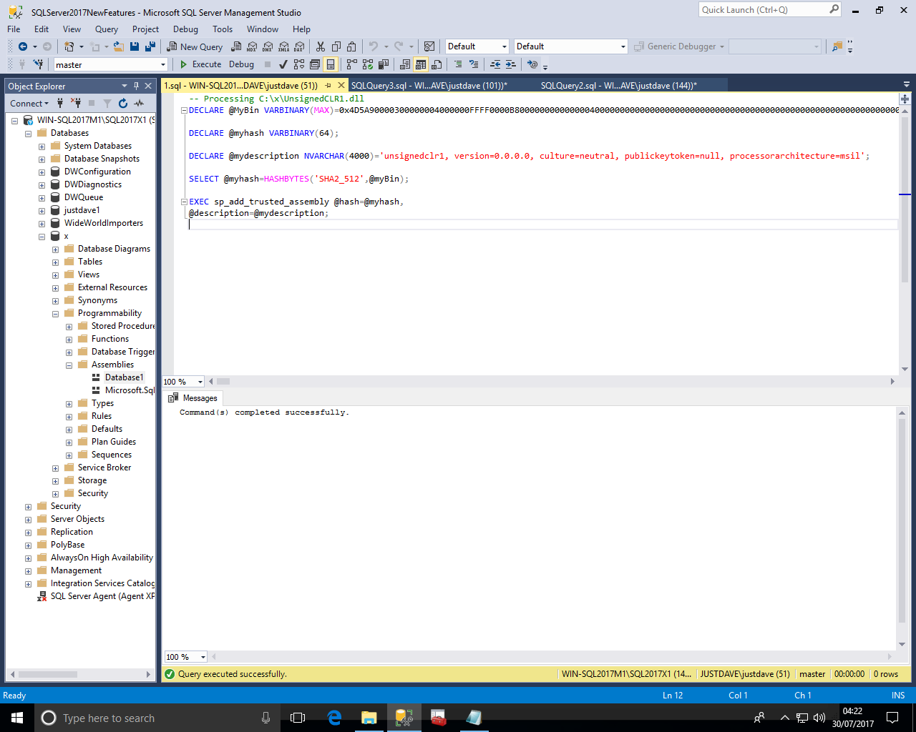Toggle the Object Explorer auto-hide pin

click(136, 86)
